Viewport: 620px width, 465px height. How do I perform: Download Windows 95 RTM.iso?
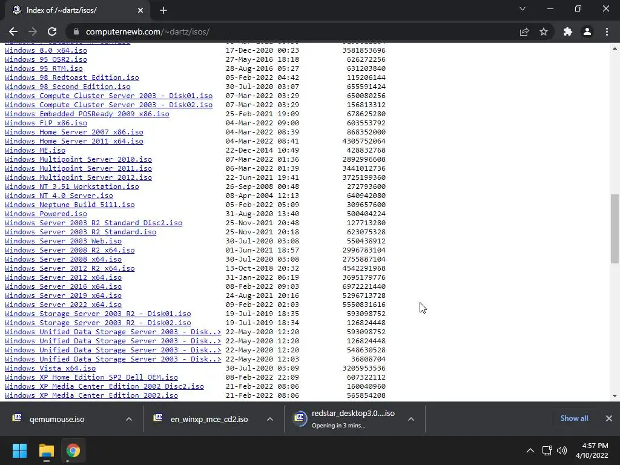(44, 68)
